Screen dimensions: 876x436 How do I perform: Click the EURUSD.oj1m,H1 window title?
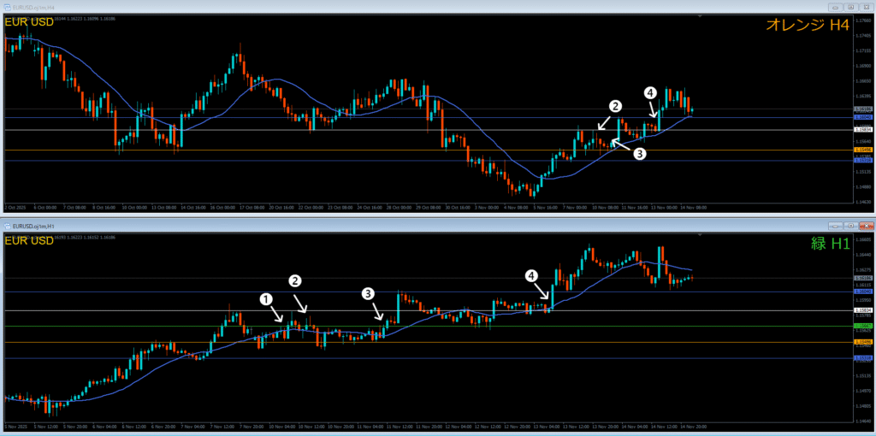[33, 226]
